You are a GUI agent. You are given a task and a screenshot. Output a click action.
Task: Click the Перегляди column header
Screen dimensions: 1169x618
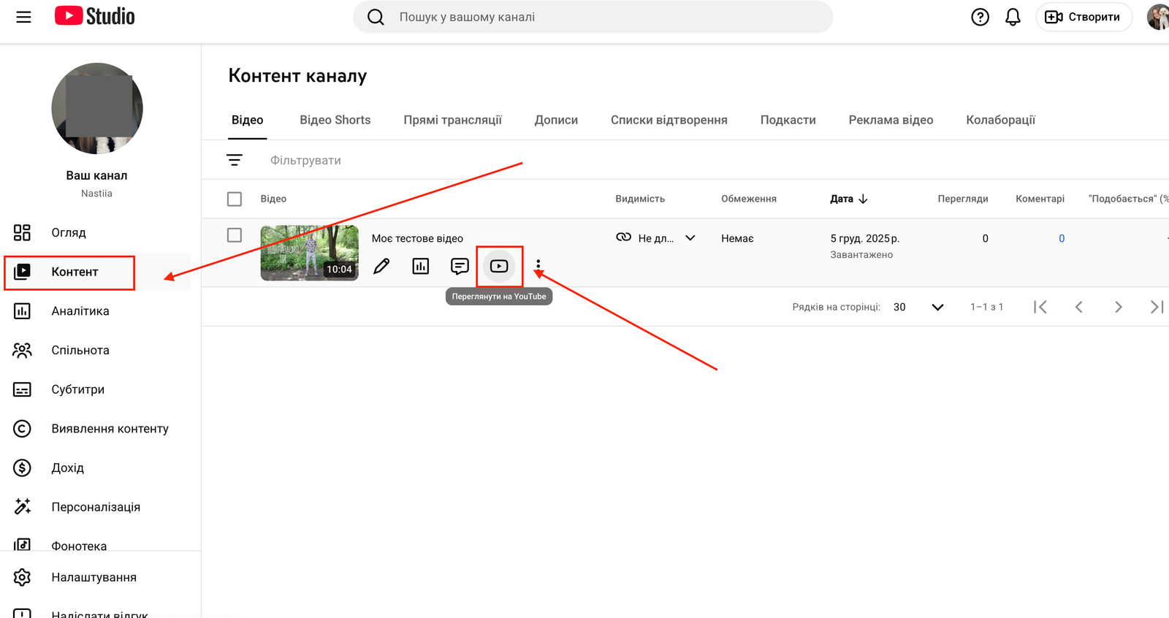coord(963,199)
